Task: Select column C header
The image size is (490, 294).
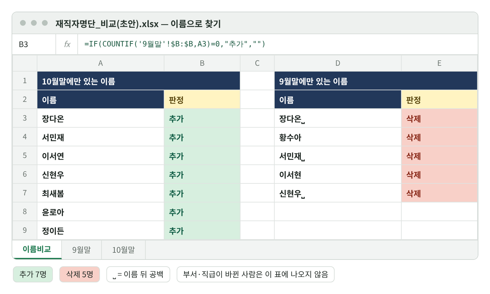Action: coord(257,63)
